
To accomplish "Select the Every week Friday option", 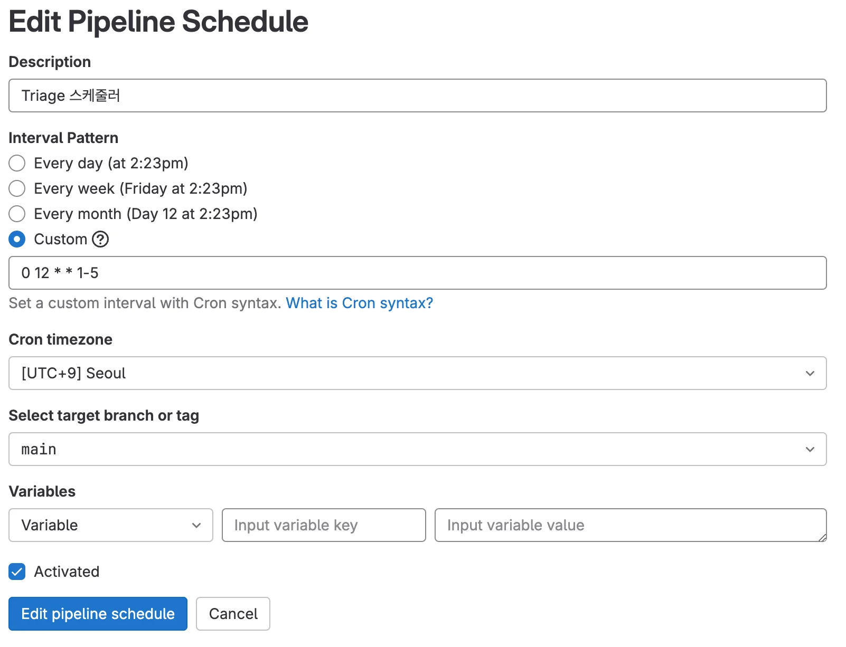I will click(x=17, y=188).
